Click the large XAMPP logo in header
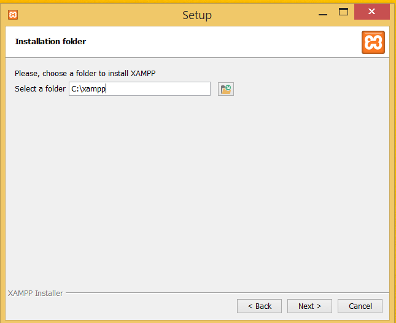 tap(373, 42)
